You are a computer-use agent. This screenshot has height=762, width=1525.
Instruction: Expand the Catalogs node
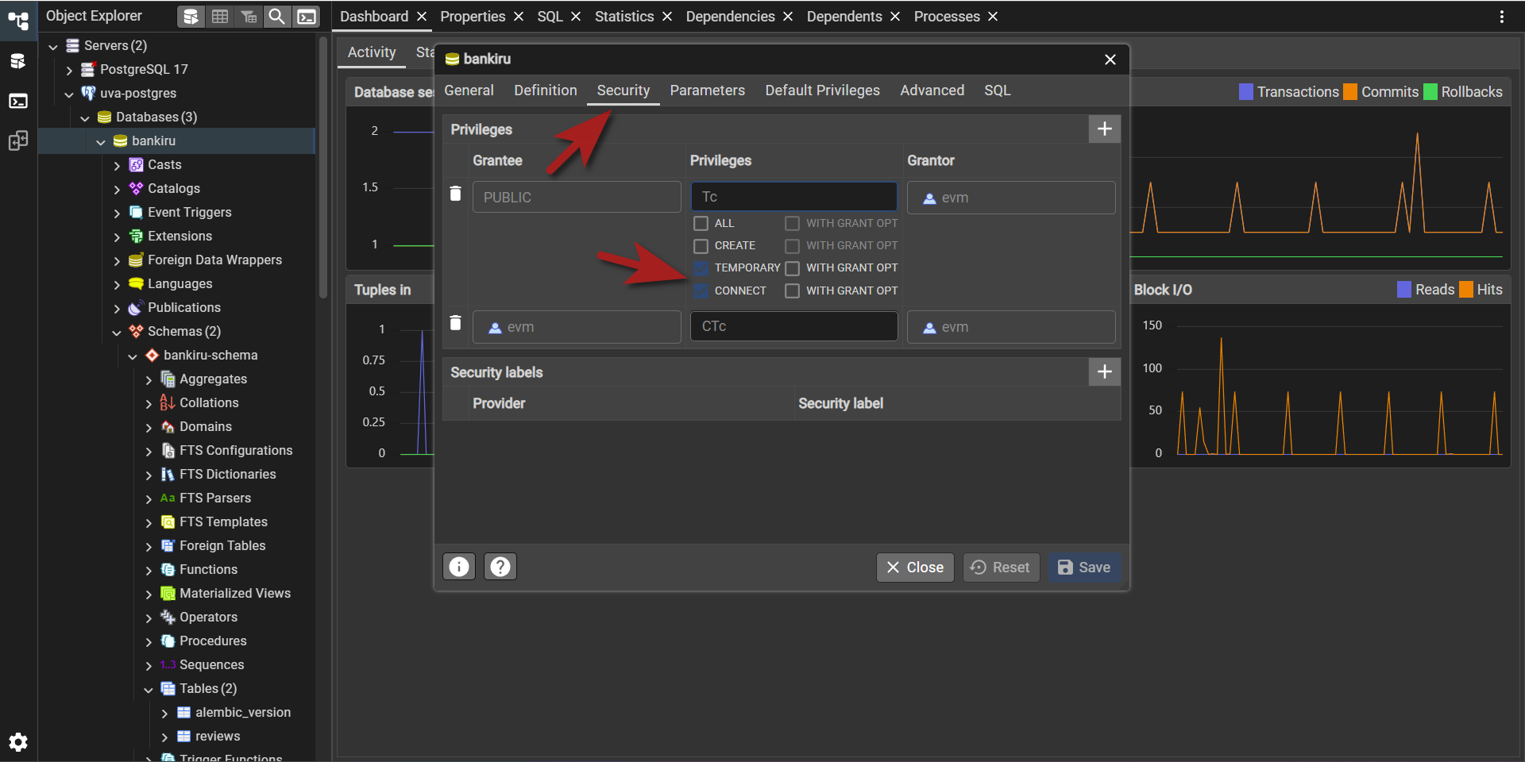pos(117,189)
